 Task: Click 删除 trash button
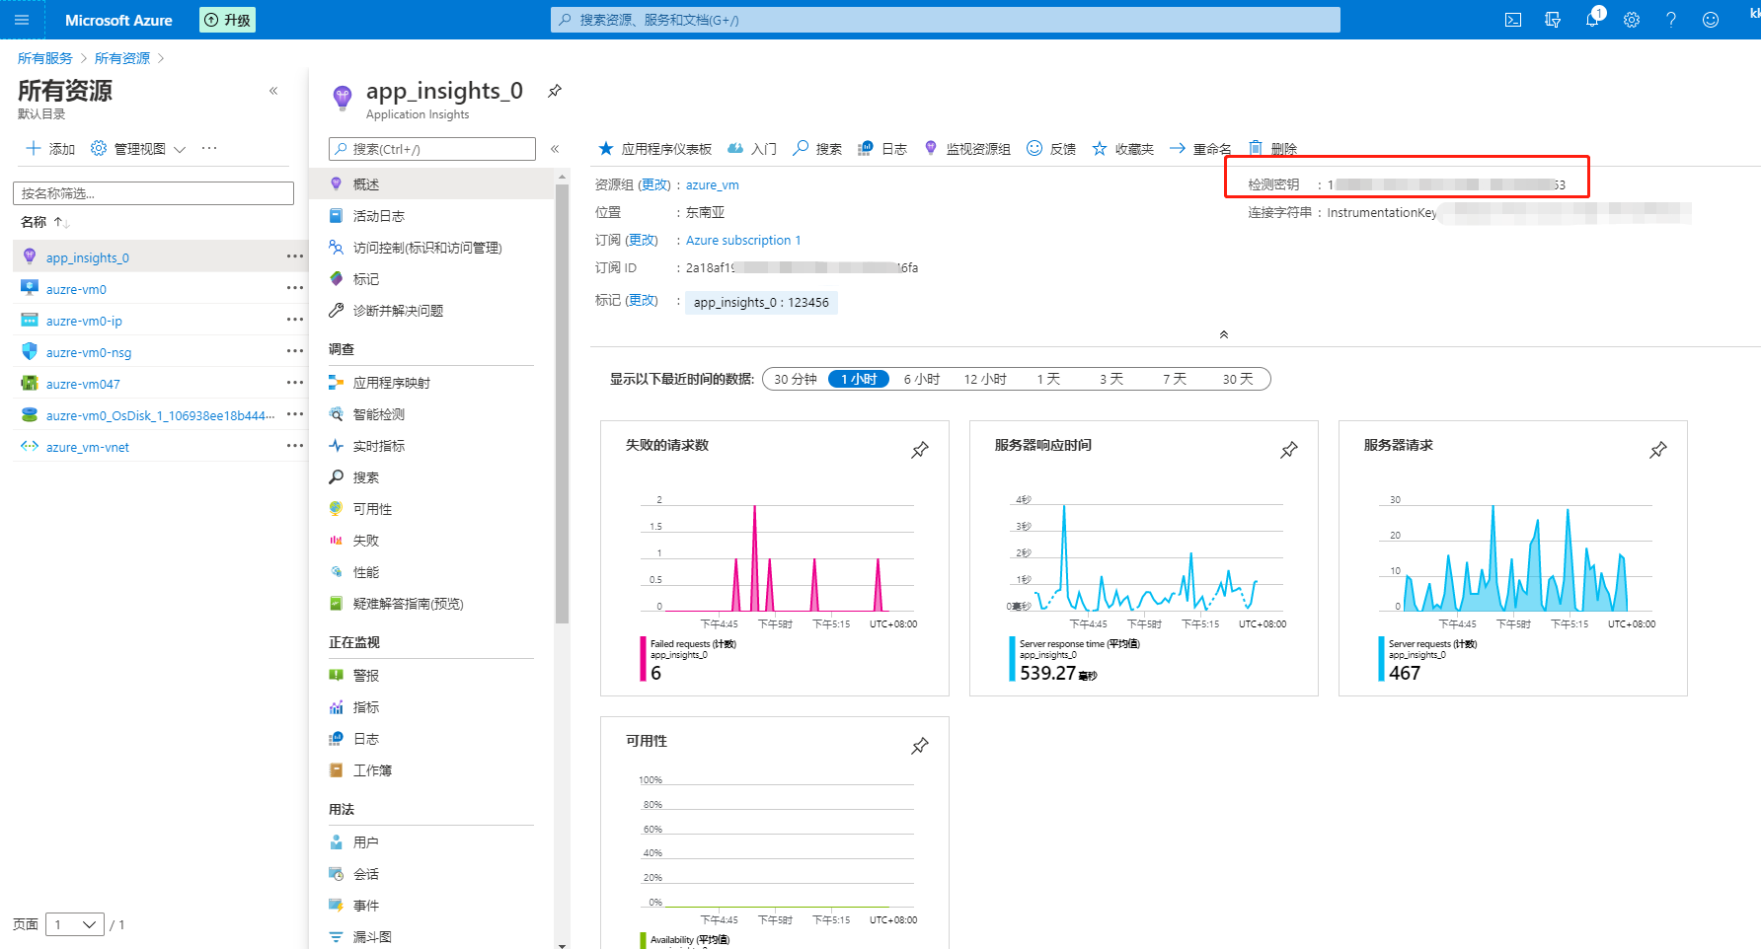pos(1272,149)
